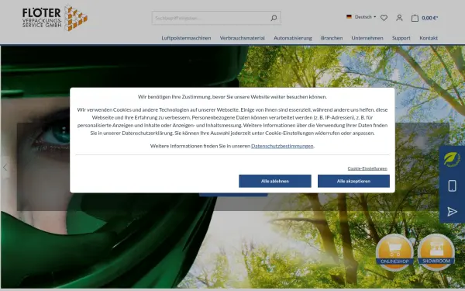
Task: Open the Automatisierung menu
Action: tap(293, 38)
